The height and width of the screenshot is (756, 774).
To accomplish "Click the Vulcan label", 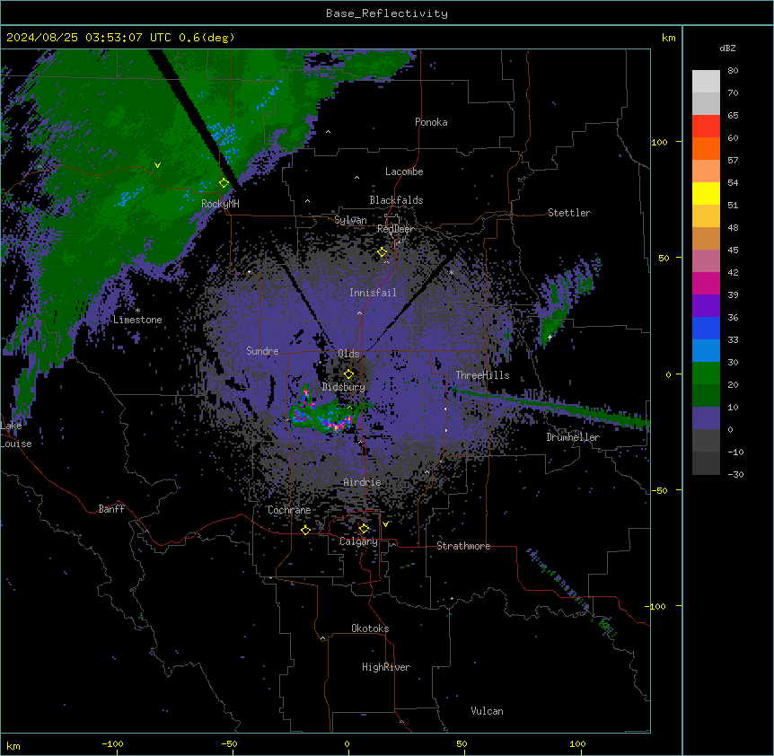I will click(488, 711).
